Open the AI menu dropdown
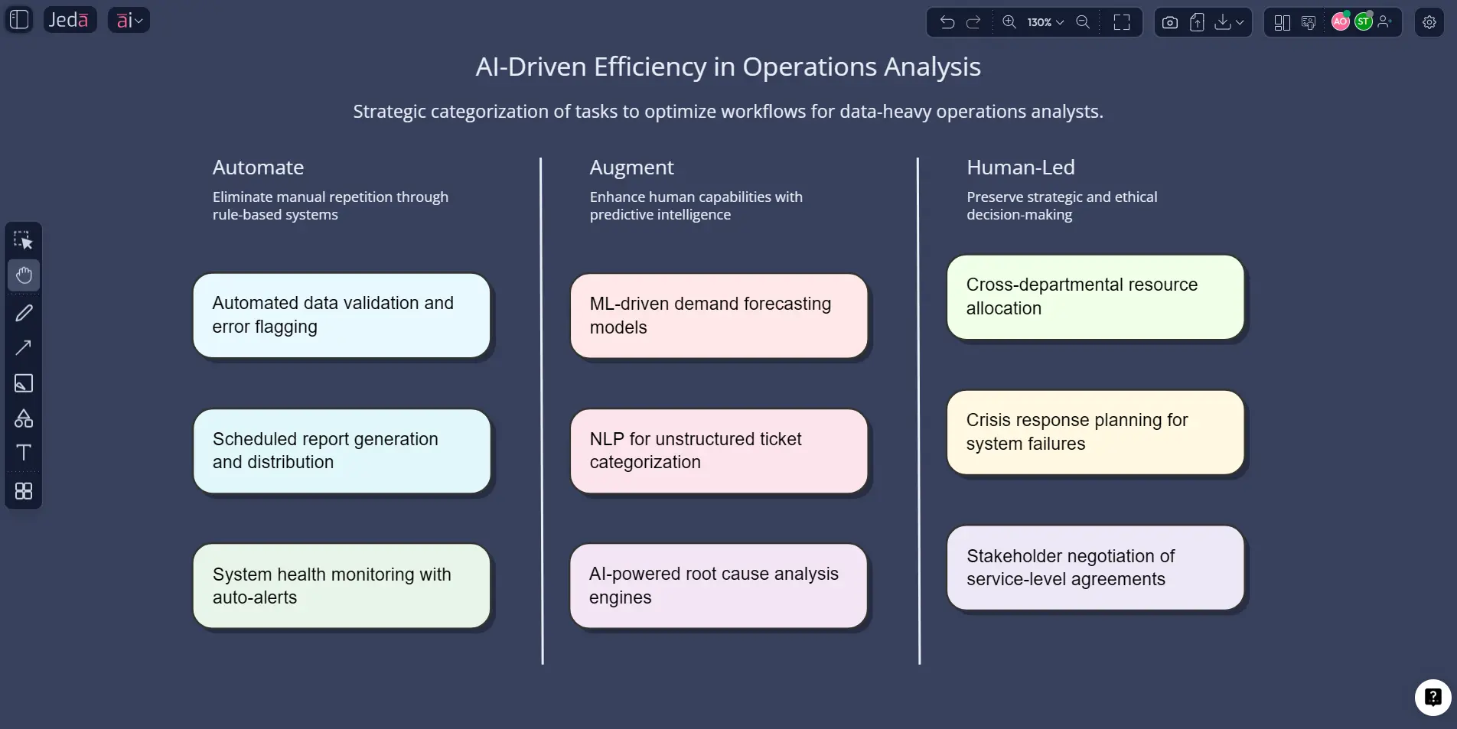This screenshot has width=1457, height=729. (x=129, y=20)
